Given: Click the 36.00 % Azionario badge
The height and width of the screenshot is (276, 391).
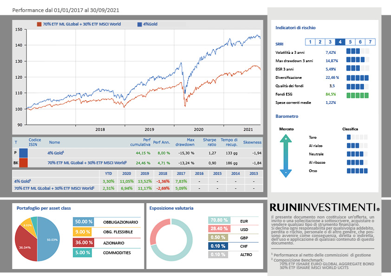Looking at the screenshot, I should coord(84,243).
